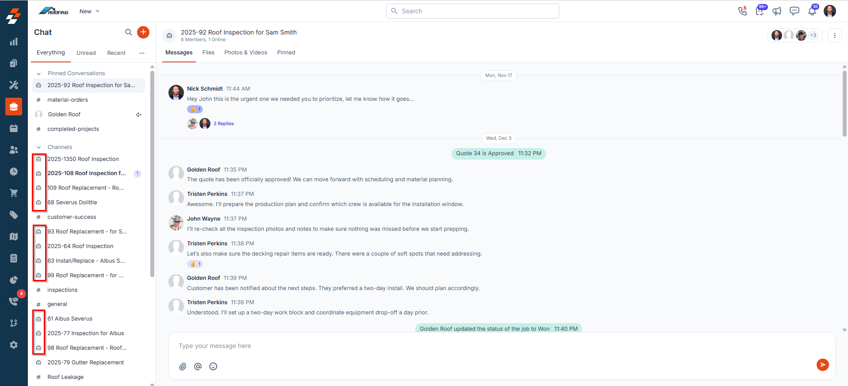Open the contacts people icon in sidebar
848x386 pixels.
click(x=14, y=150)
